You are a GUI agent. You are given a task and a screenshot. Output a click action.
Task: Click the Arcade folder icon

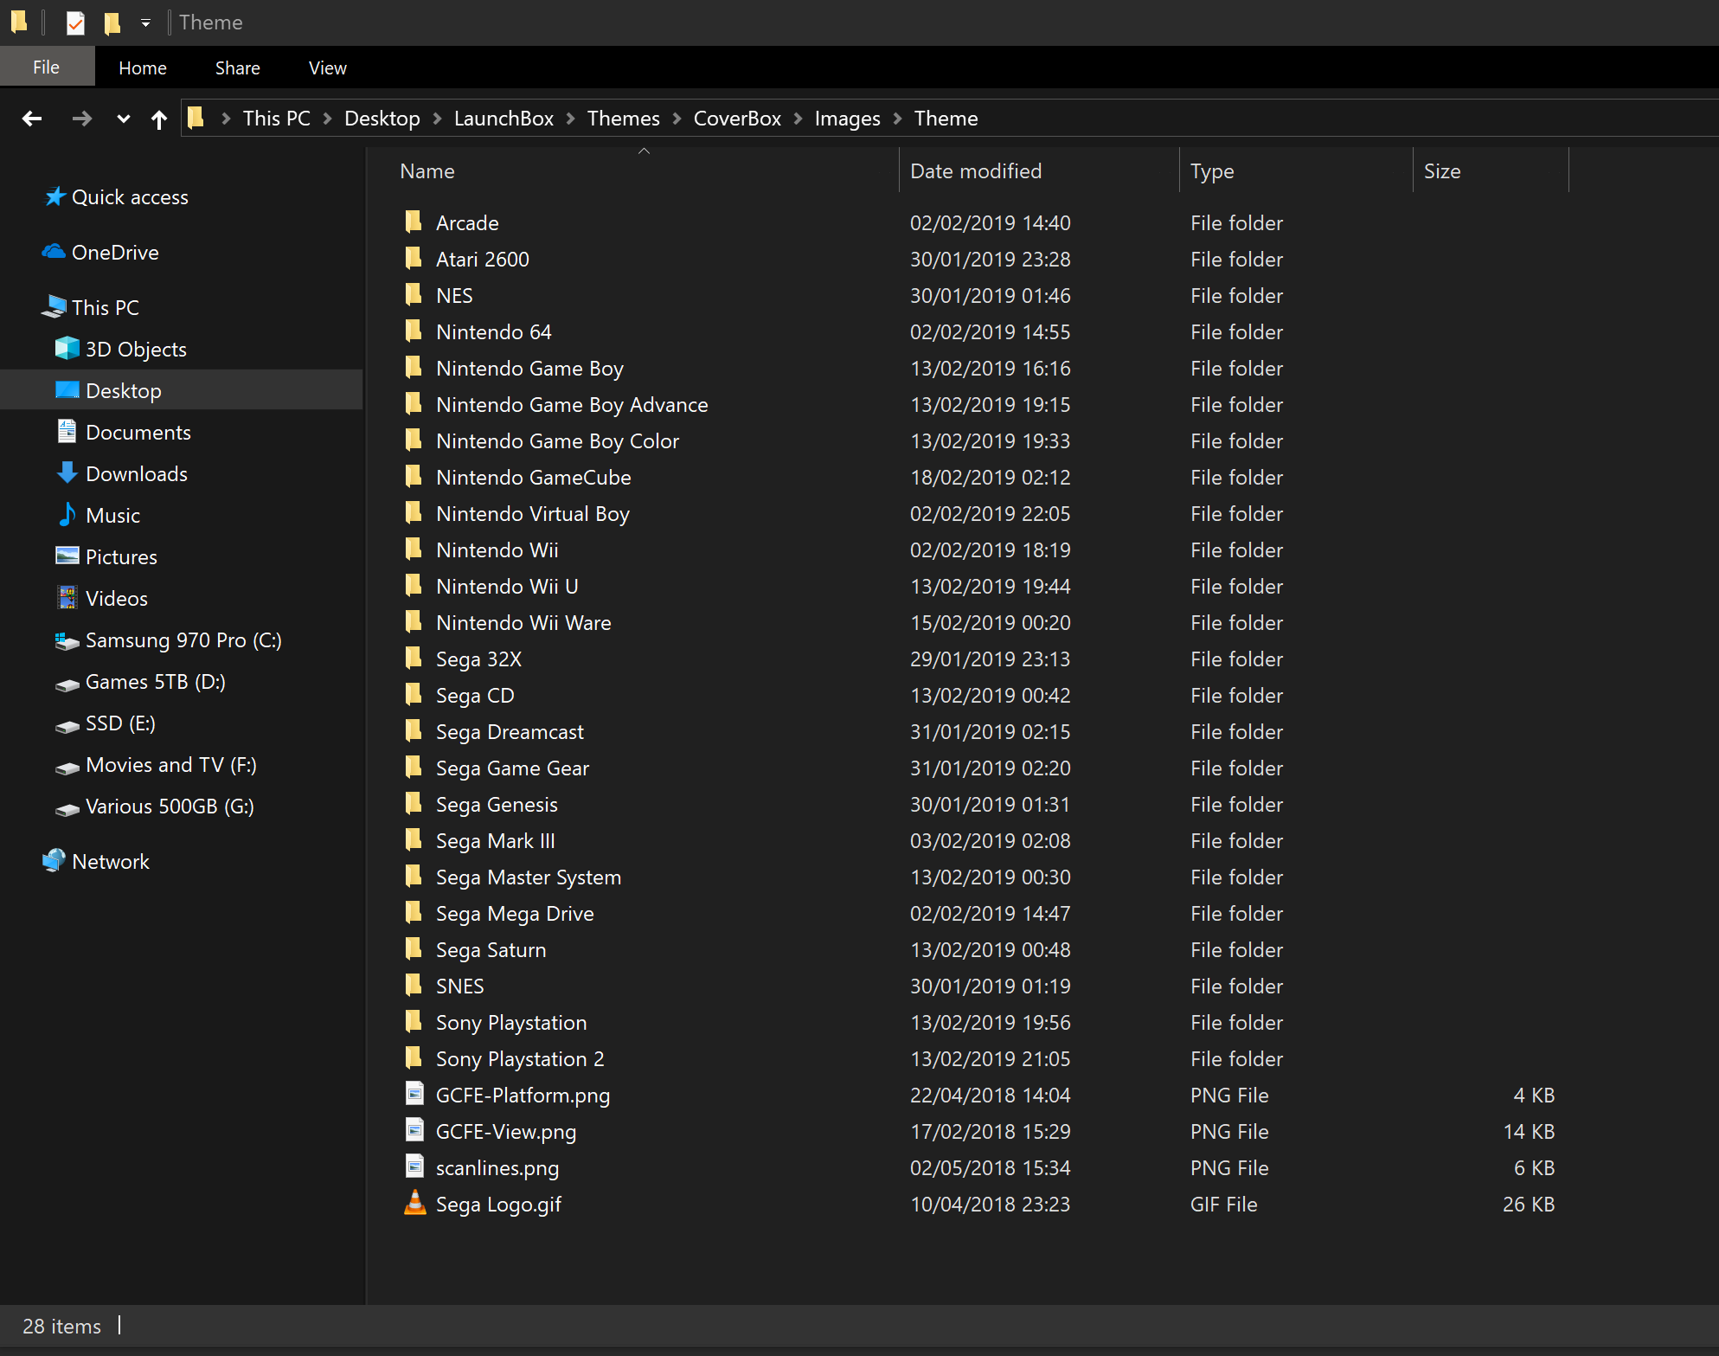pos(414,222)
